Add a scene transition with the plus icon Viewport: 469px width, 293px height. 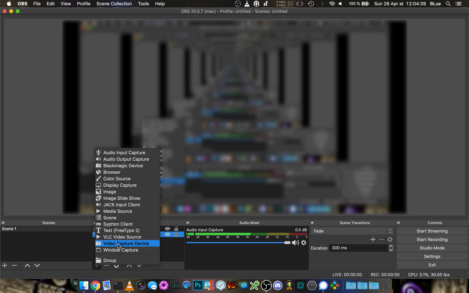(373, 239)
